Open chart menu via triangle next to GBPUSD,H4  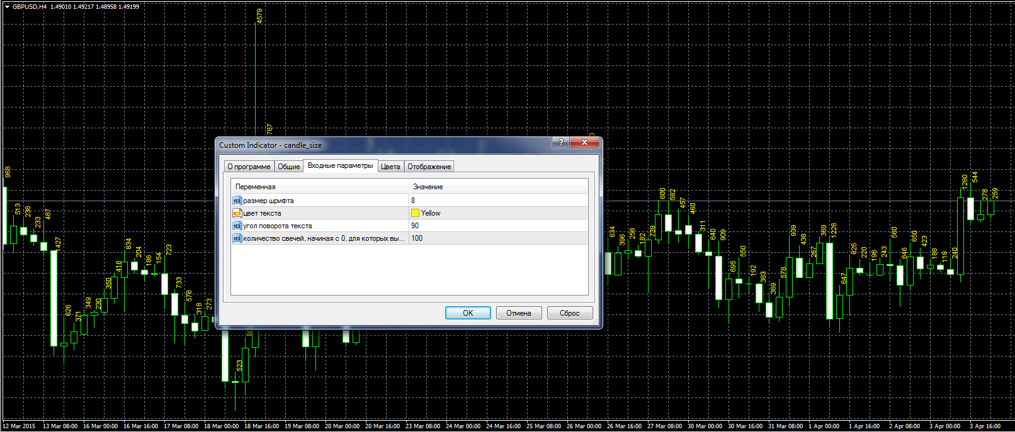point(7,6)
